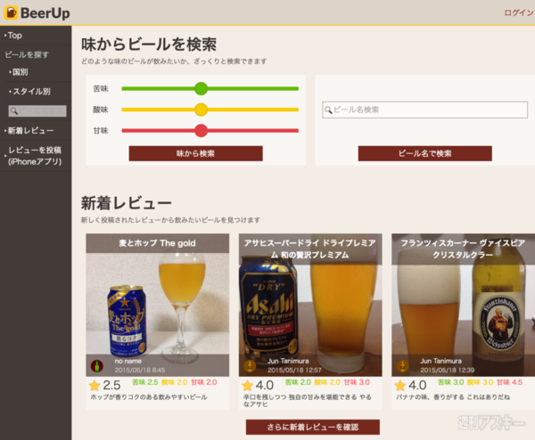This screenshot has height=440, width=535.
Task: Click フランツィスカーナー ヴァイスビア クリスタルクラー title
Action: 463,249
